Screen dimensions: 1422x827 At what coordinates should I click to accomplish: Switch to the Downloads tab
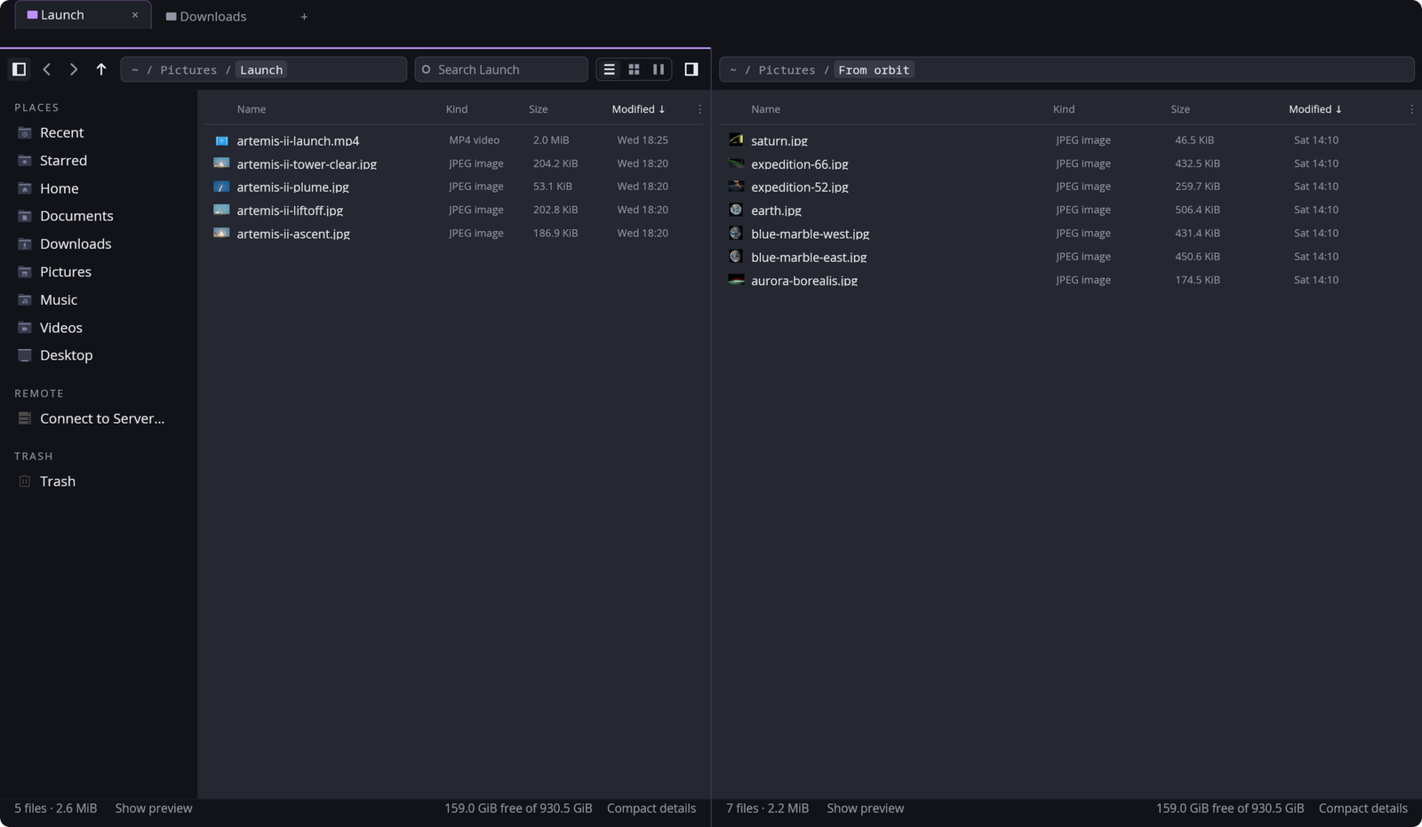(206, 16)
